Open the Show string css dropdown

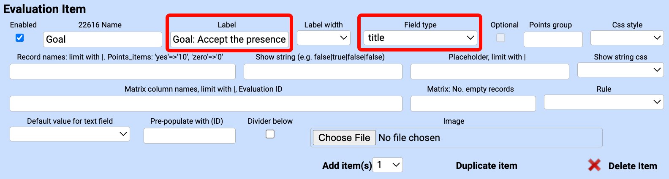(x=620, y=70)
